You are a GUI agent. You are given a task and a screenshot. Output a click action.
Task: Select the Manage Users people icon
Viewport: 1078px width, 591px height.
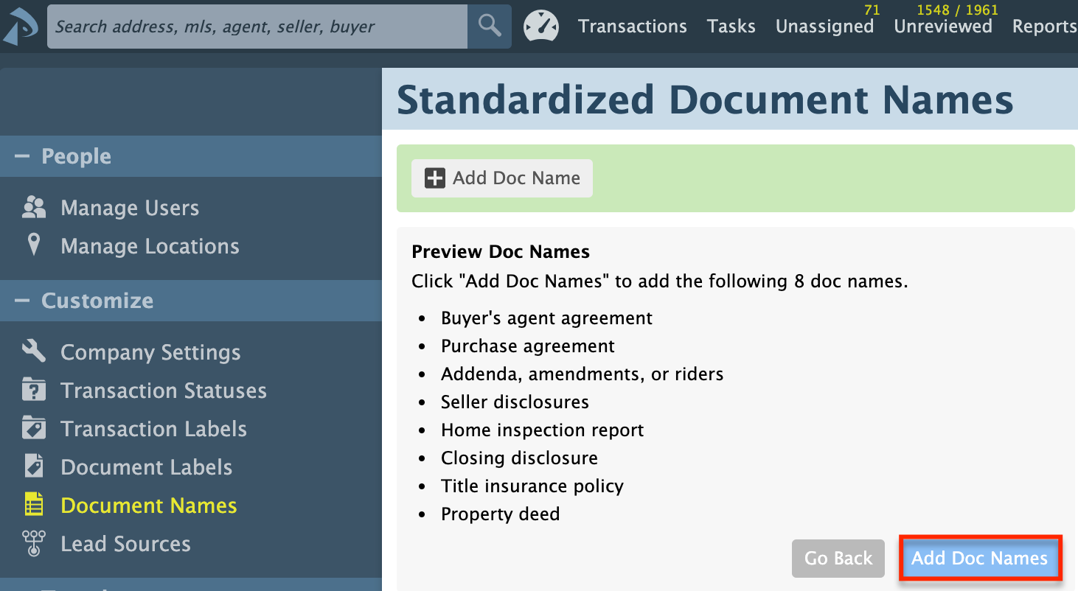coord(35,207)
